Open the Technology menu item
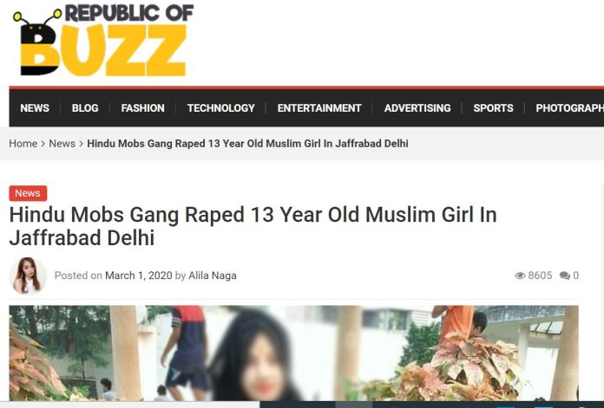Viewport: 604px width, 408px height. pyautogui.click(x=221, y=108)
